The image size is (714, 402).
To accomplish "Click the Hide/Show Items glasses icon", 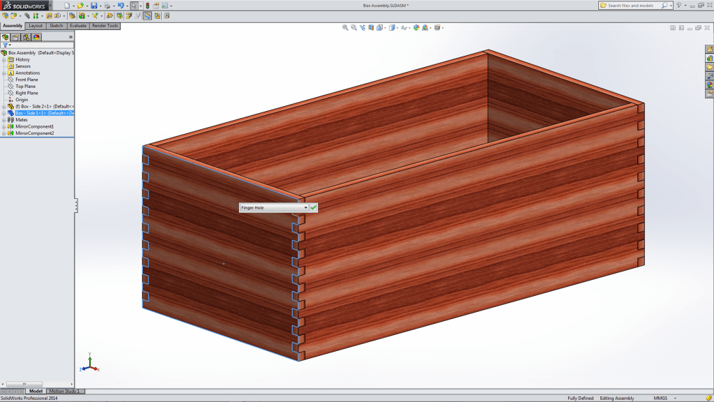I will pyautogui.click(x=404, y=28).
